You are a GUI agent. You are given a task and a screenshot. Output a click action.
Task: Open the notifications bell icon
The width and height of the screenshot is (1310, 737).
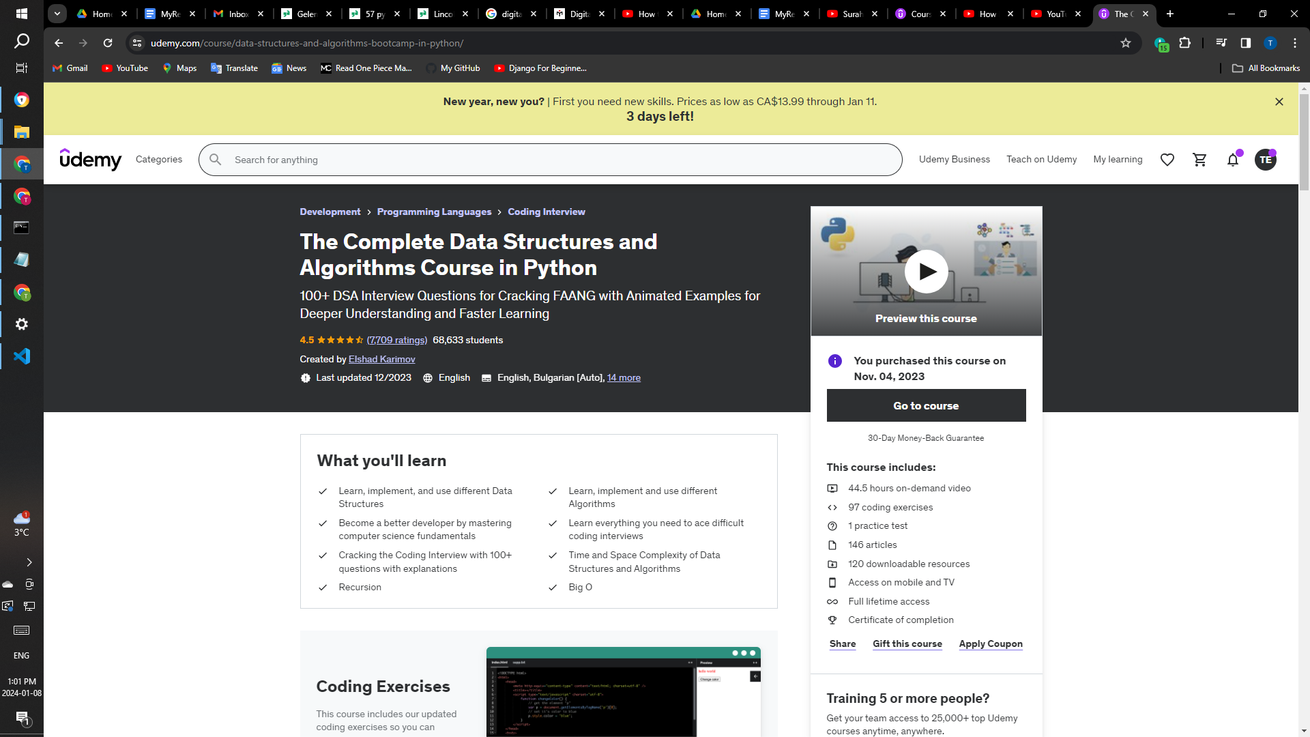click(x=1233, y=160)
